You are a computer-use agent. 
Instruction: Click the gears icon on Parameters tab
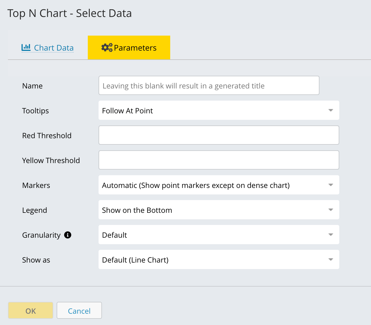107,47
